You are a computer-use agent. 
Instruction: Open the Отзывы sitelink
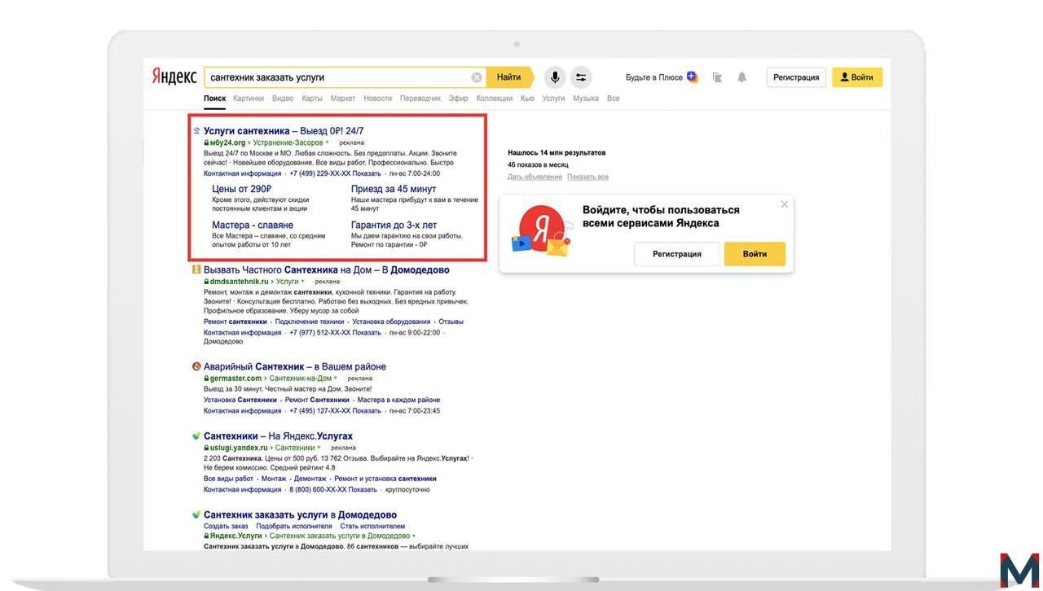click(451, 322)
